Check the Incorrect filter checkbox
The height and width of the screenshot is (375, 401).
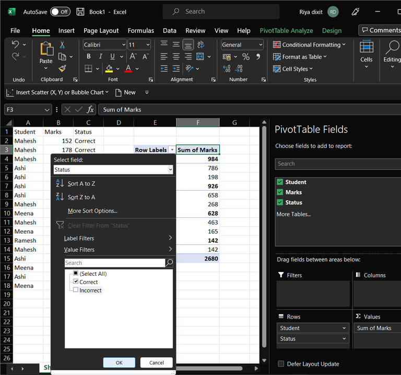(x=76, y=290)
